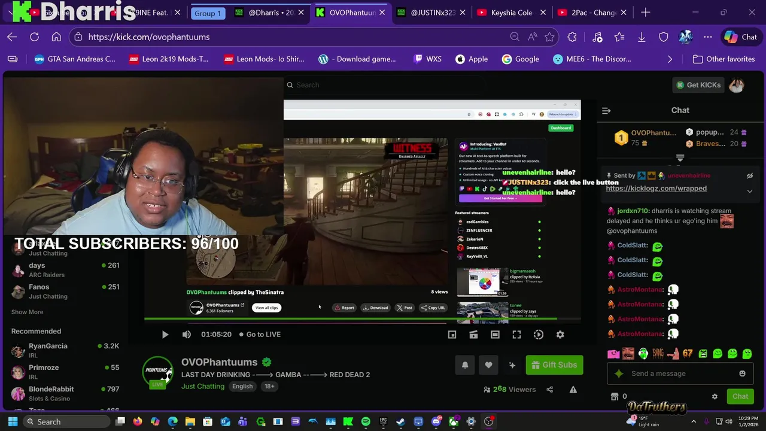Click the green Gift Subs button
The width and height of the screenshot is (766, 431).
tap(554, 365)
